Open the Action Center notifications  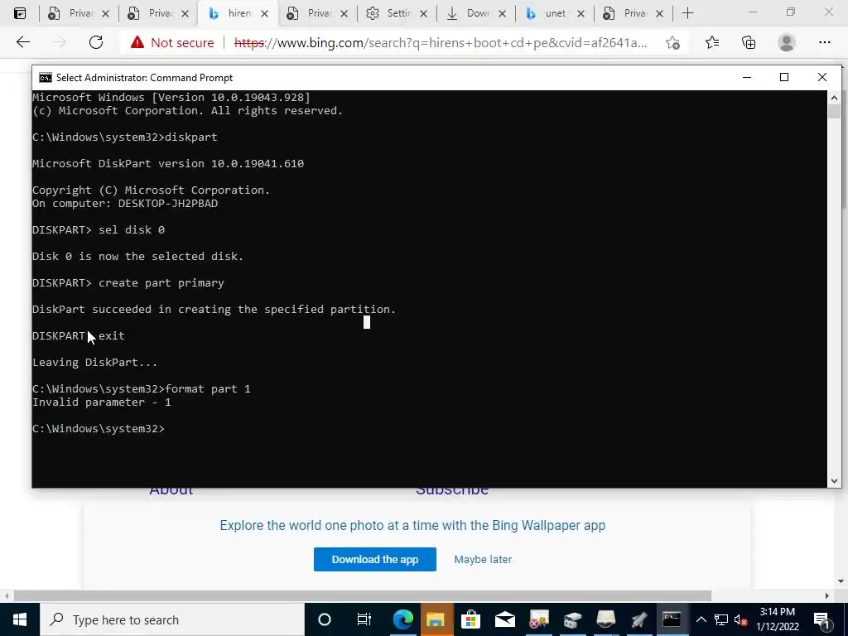[x=821, y=619]
